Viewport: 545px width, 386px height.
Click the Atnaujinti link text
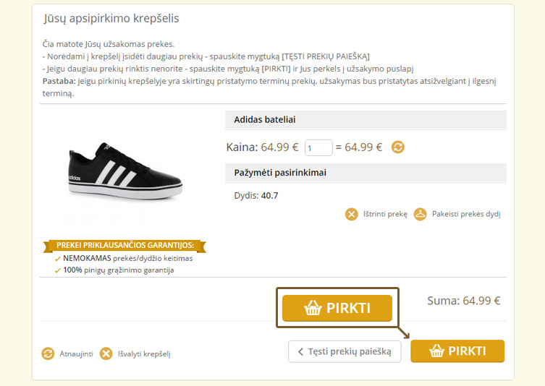tap(75, 354)
